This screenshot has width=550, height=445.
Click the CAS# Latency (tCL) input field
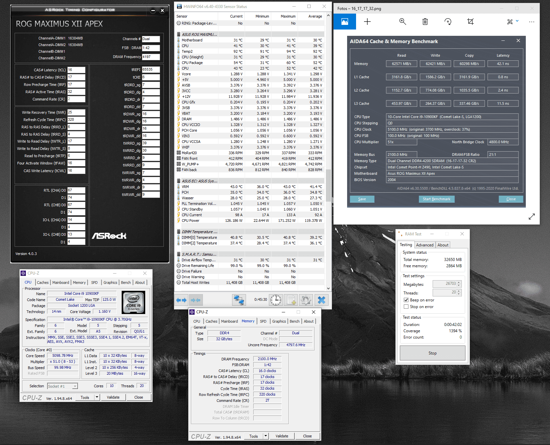pos(76,70)
